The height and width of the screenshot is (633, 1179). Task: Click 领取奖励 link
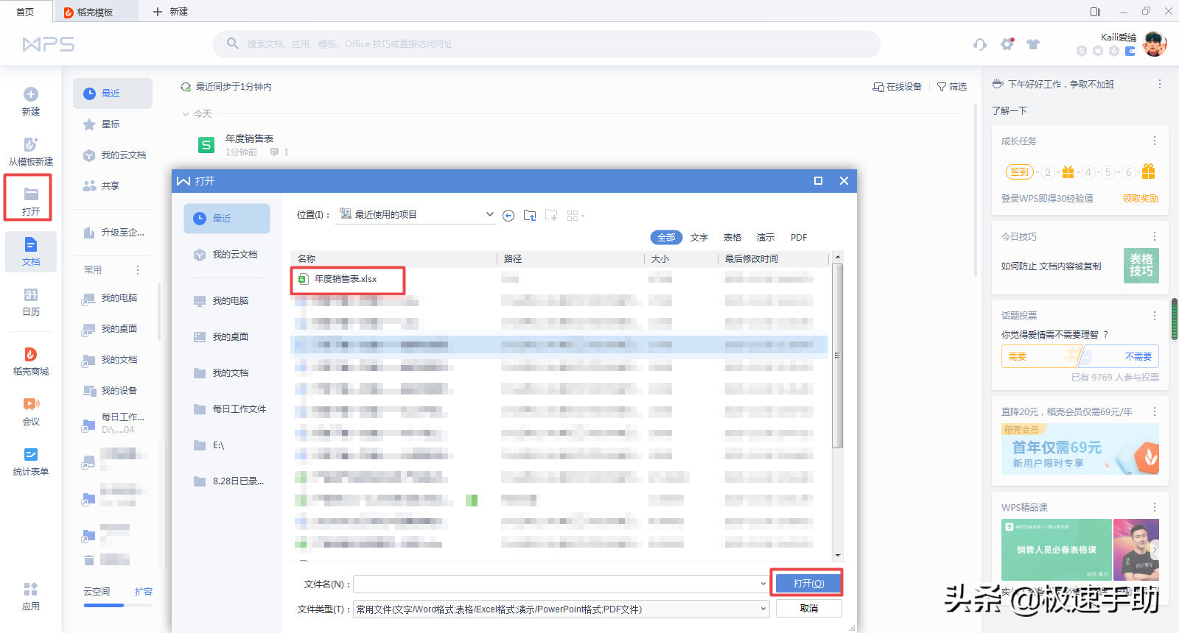click(1141, 199)
